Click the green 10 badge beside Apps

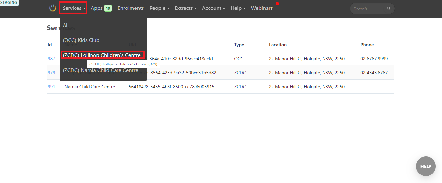(x=108, y=8)
